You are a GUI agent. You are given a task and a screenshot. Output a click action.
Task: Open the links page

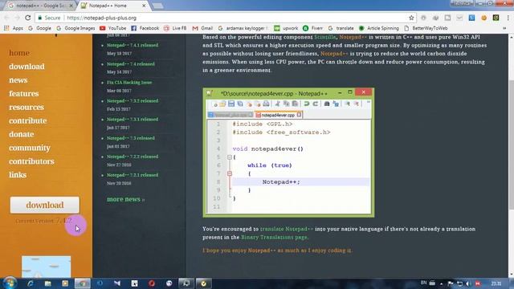[18, 175]
